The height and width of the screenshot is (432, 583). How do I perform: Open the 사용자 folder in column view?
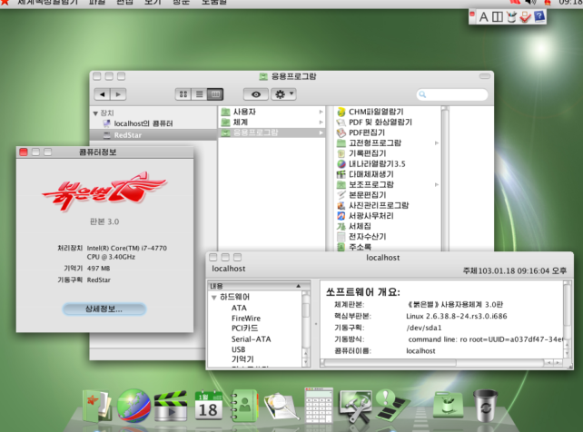pyautogui.click(x=272, y=112)
